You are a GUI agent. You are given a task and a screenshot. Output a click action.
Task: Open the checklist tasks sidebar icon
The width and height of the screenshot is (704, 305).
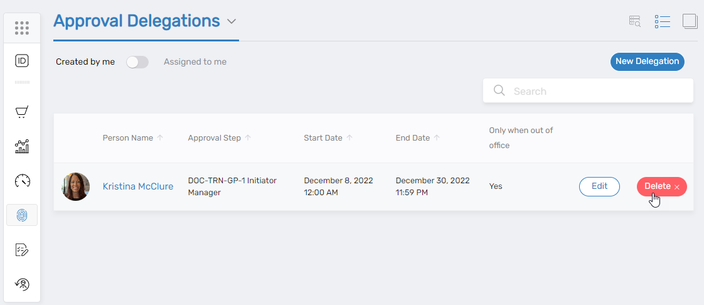tap(22, 250)
